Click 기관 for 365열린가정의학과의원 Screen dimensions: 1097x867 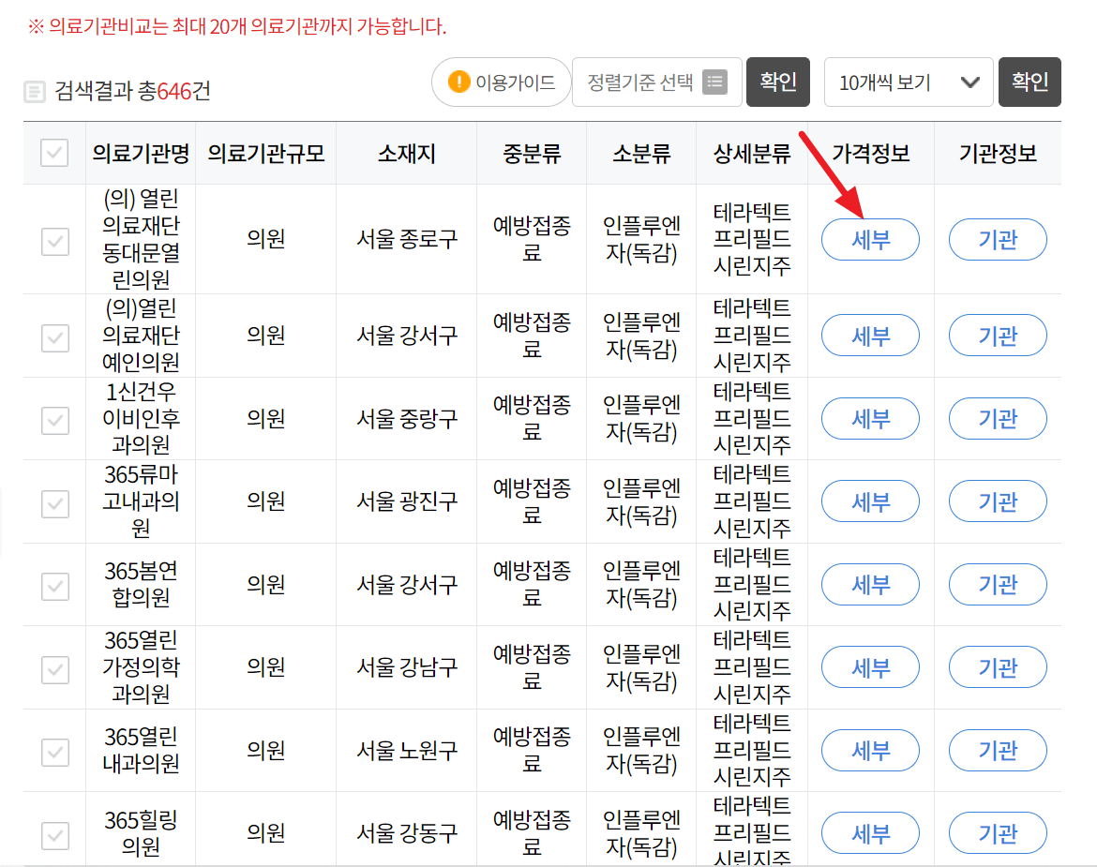point(997,666)
